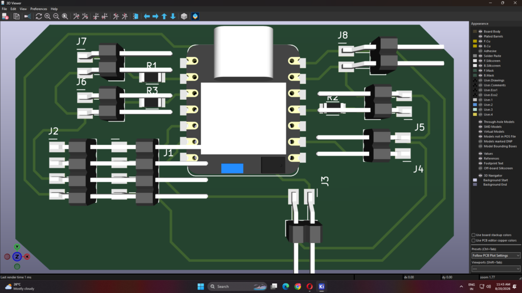
Task: Pan board right with blue arrow
Action: coord(155,16)
